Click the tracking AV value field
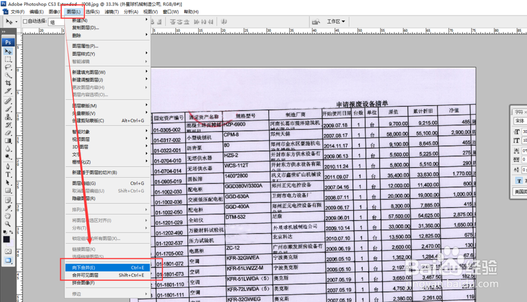 pos(524,159)
